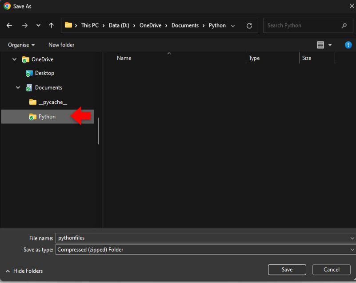Navigate to Data (D:) in breadcrumb
The width and height of the screenshot is (356, 283).
[119, 25]
